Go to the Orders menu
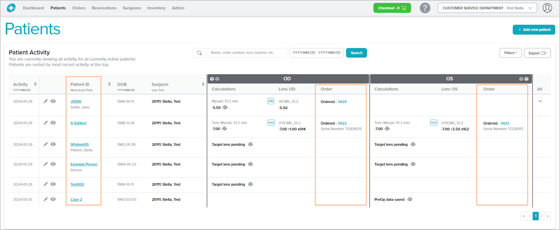This screenshot has height=230, width=560. pyautogui.click(x=79, y=8)
